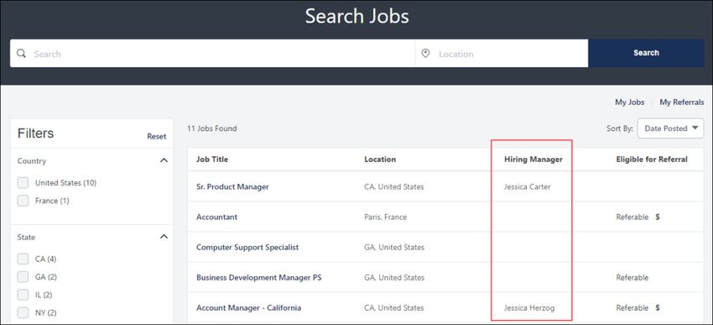This screenshot has width=713, height=325.
Task: Click the Eligible for Referral column header
Action: (x=652, y=160)
